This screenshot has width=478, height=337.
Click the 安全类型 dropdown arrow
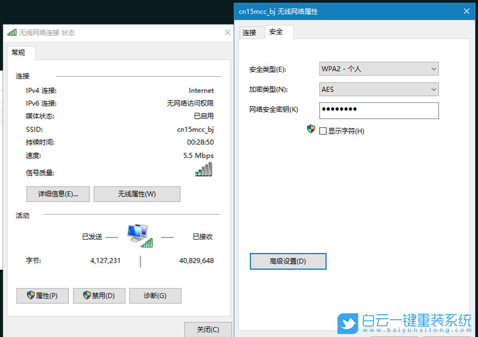(x=434, y=68)
